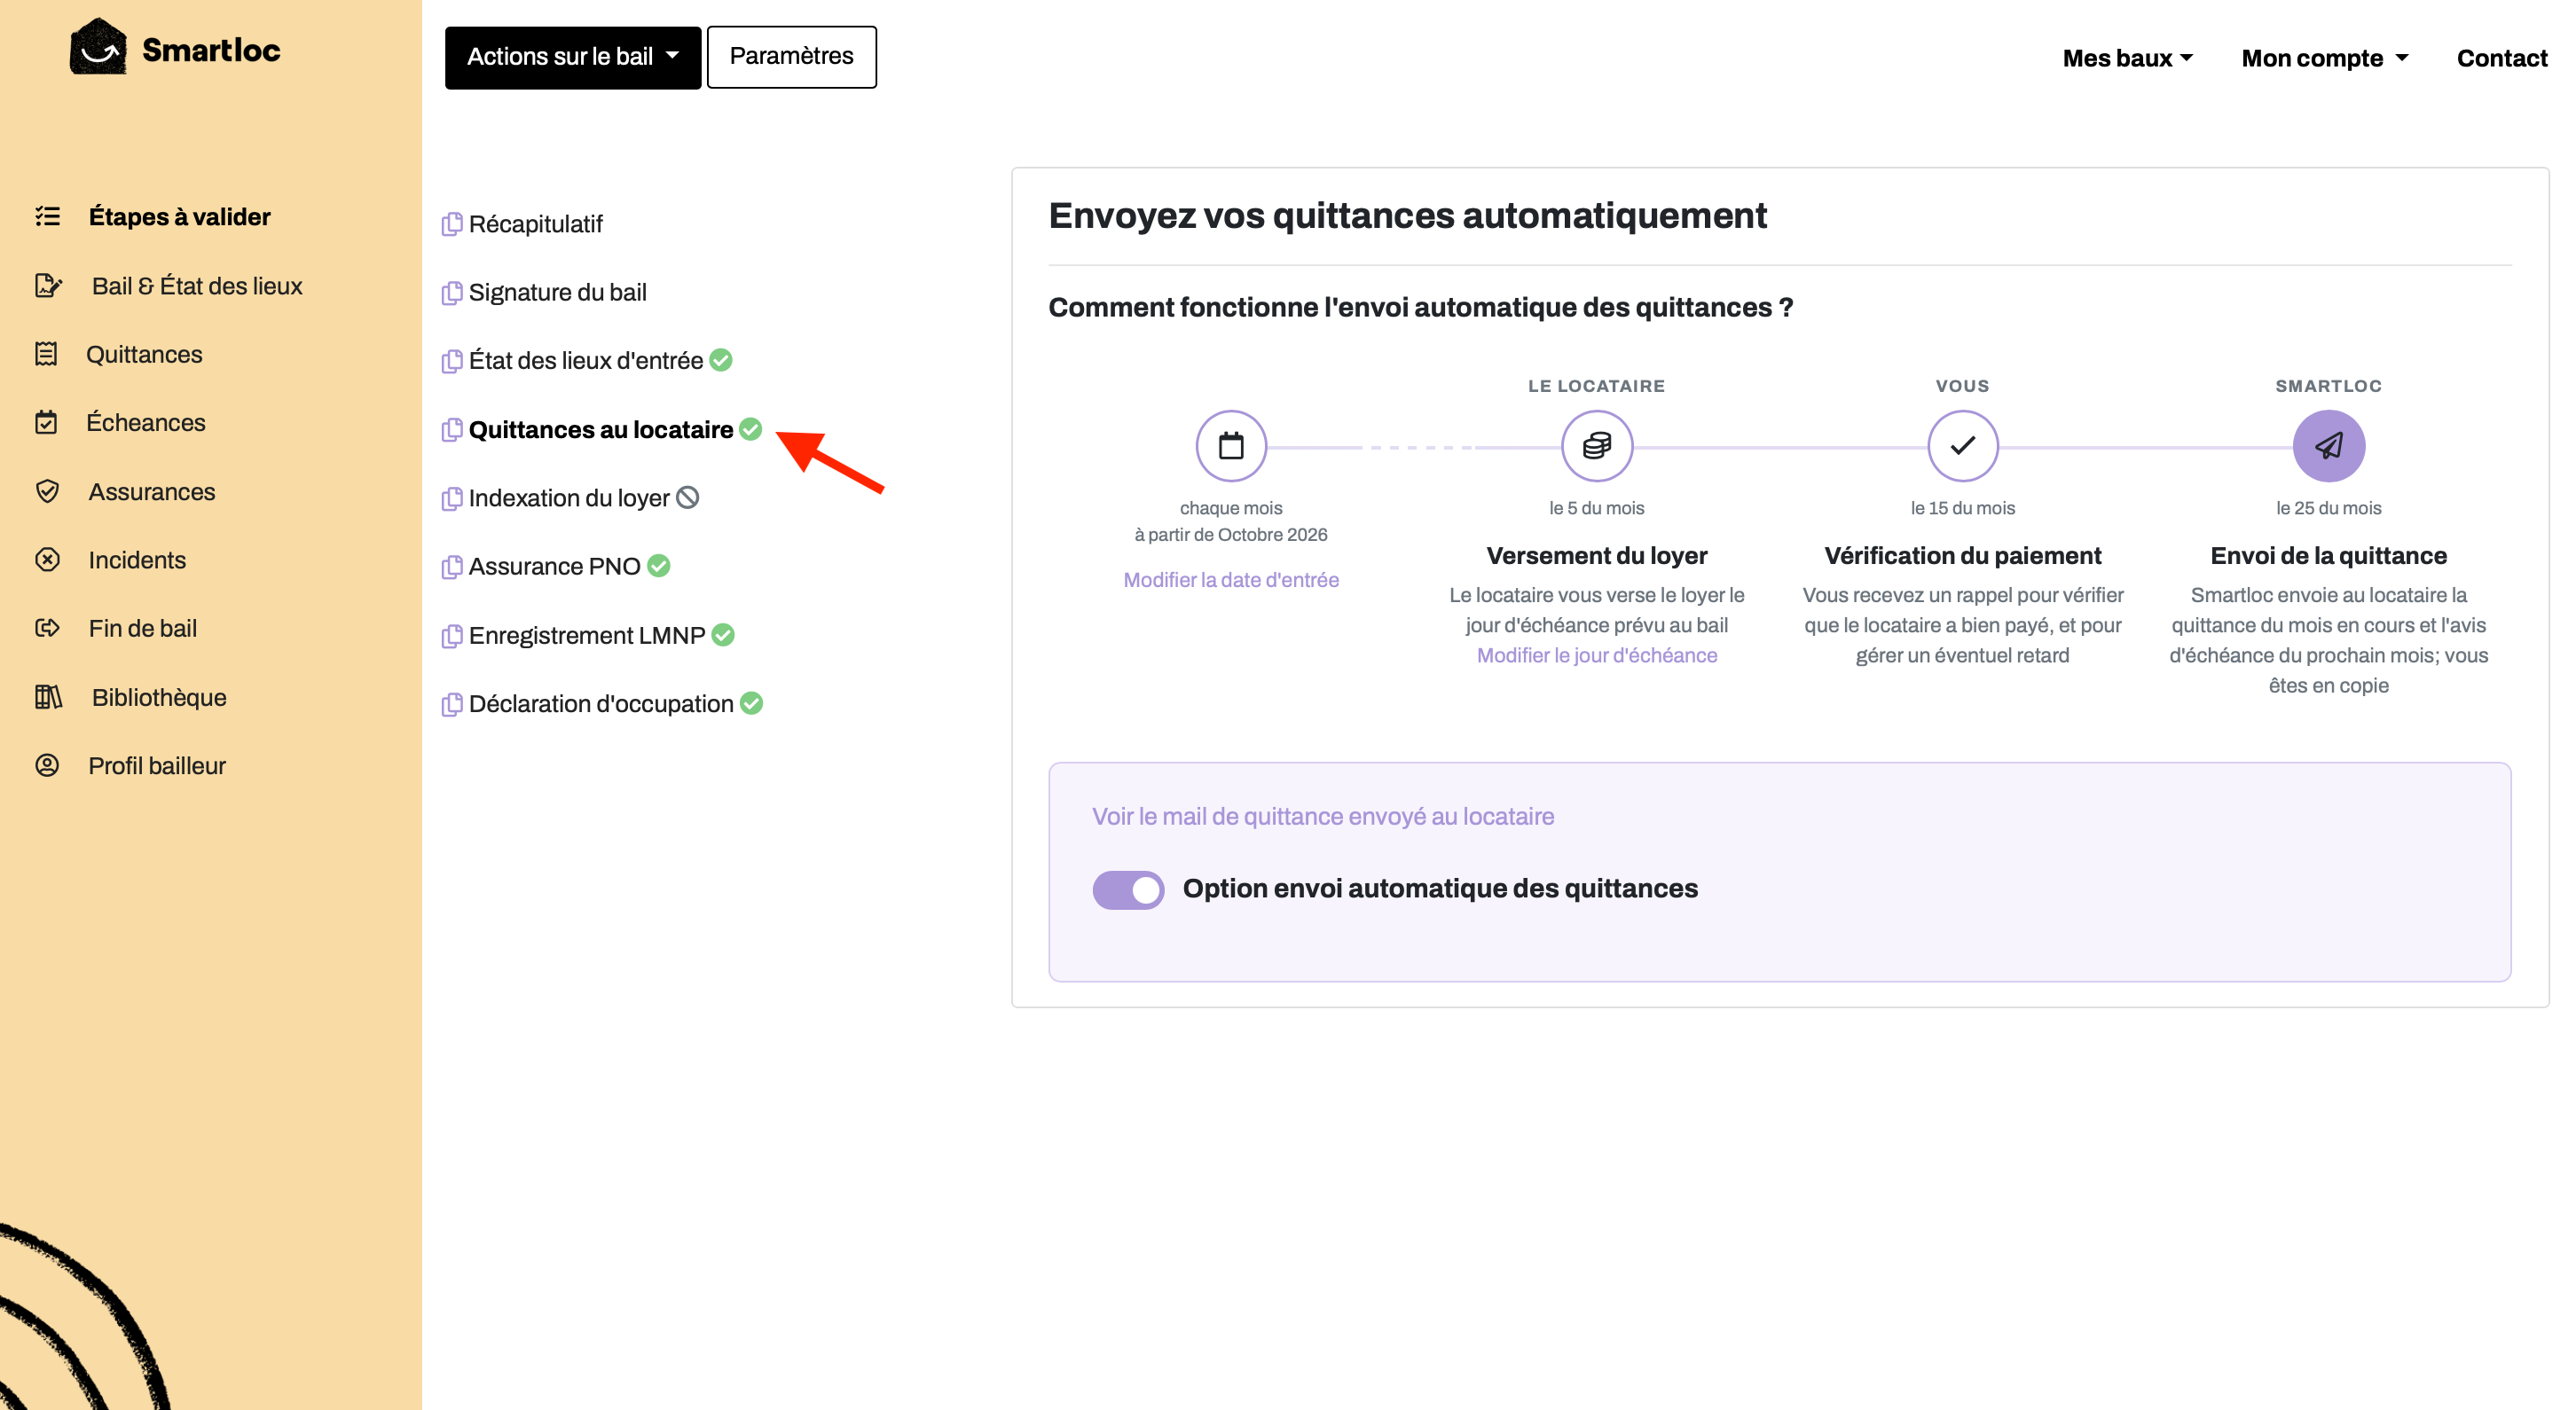Open Indexation du loyer step

click(x=569, y=497)
